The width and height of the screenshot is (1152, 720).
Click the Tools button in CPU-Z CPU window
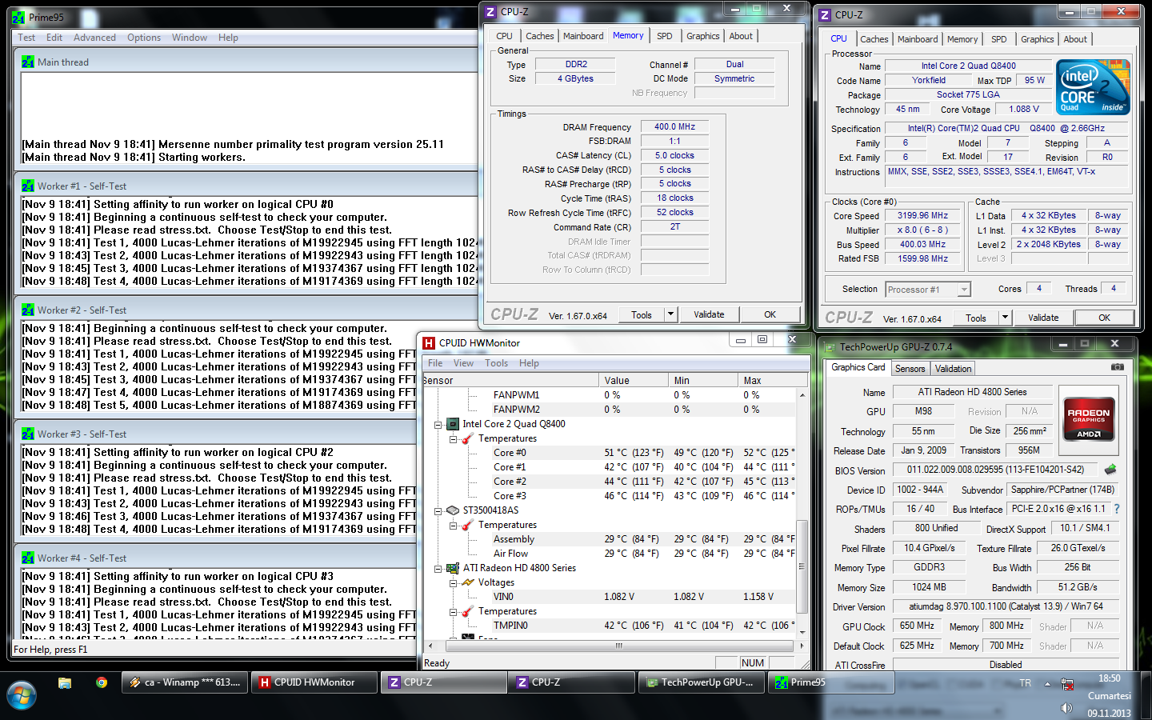pos(976,318)
